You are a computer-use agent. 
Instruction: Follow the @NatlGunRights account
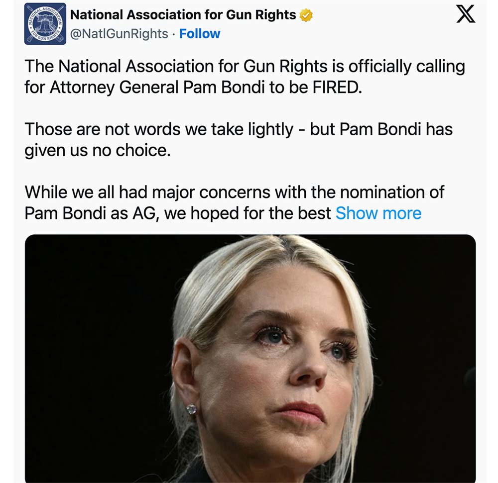point(200,34)
